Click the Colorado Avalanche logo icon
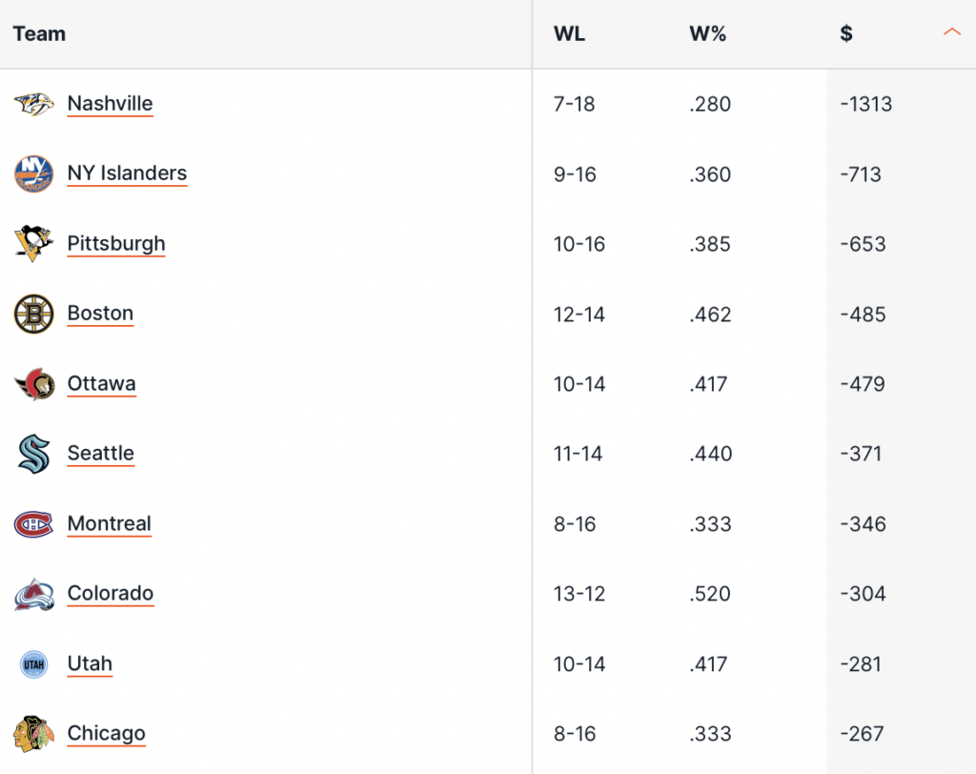Viewport: 976px width, 774px height. [x=33, y=594]
